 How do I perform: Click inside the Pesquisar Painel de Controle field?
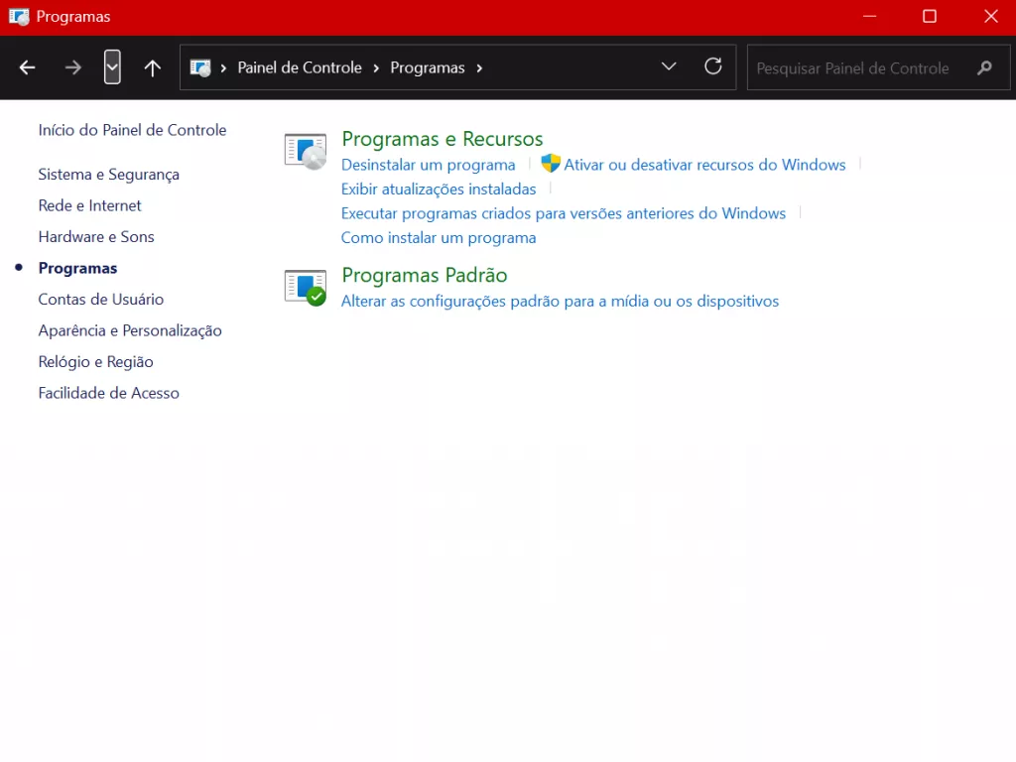pyautogui.click(x=853, y=67)
